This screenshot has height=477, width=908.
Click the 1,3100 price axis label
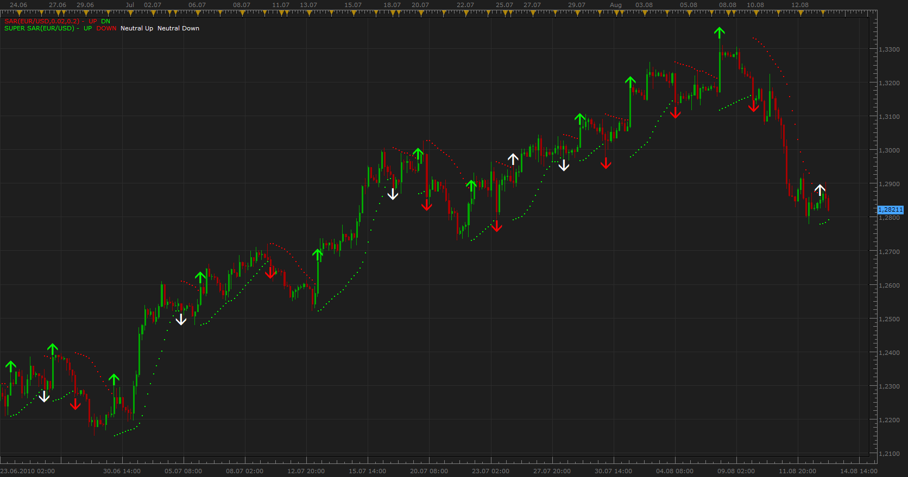(x=889, y=117)
